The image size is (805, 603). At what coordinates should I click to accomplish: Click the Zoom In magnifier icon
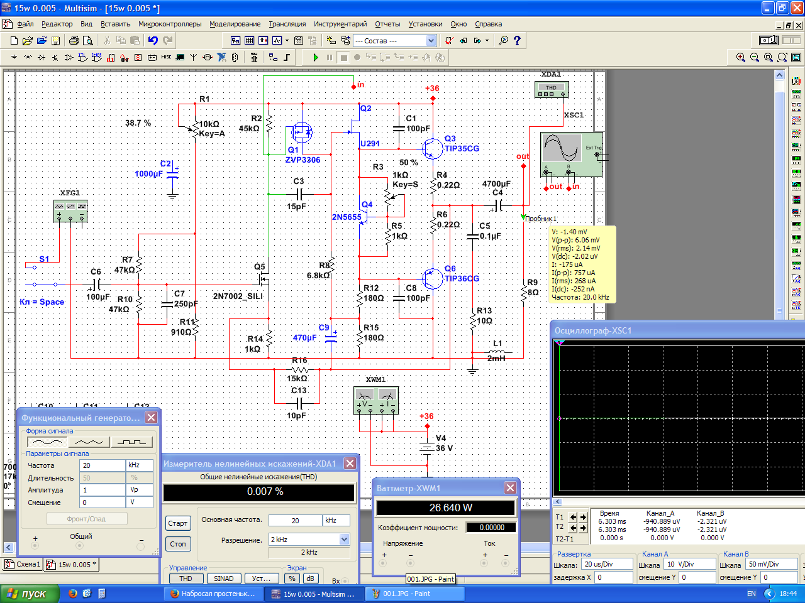click(741, 57)
